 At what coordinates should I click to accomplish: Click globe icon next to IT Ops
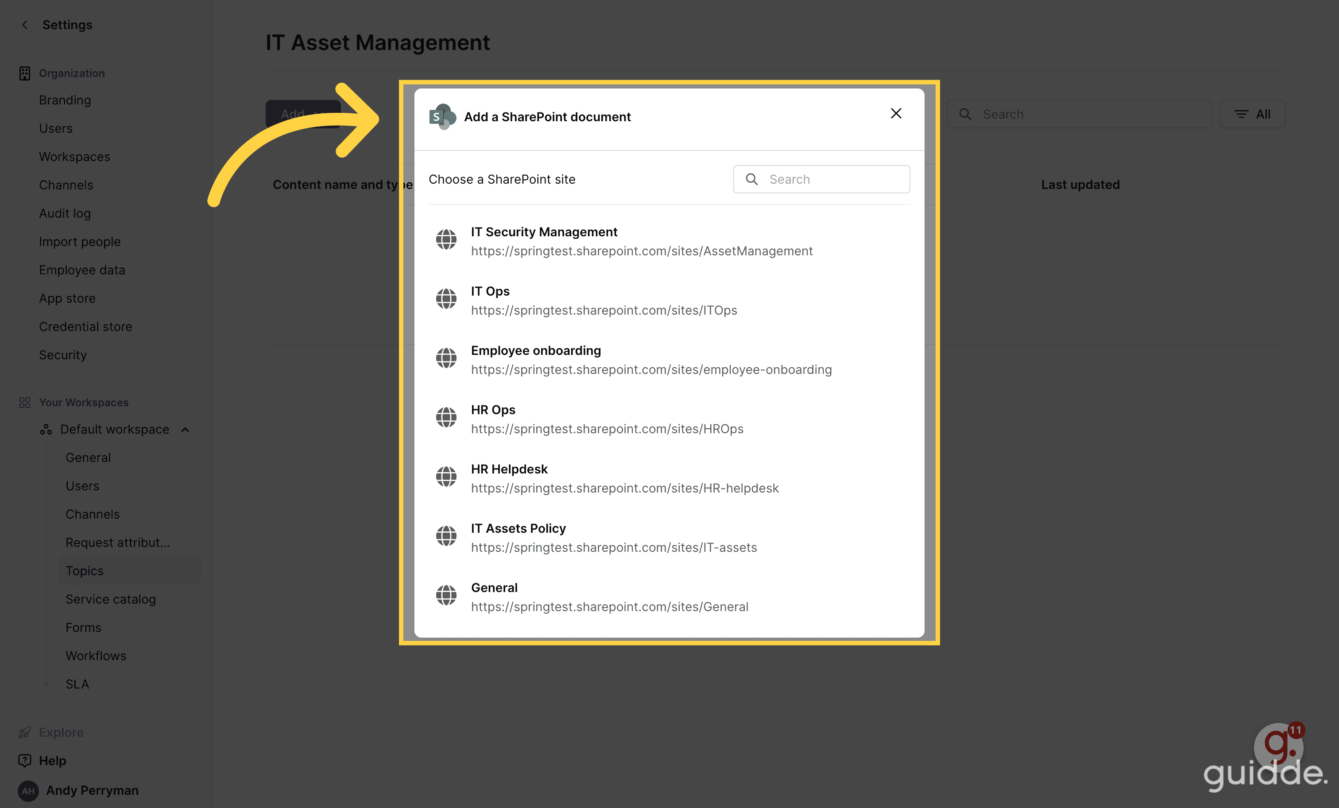coord(446,299)
